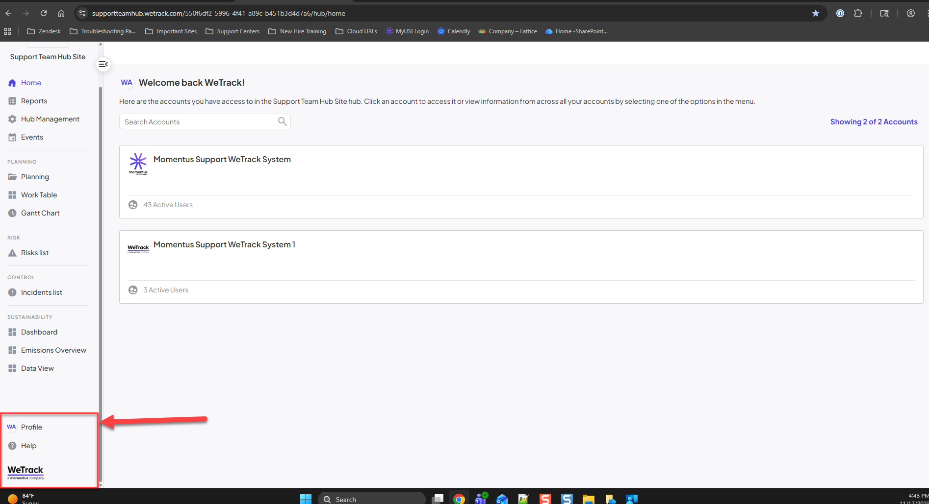This screenshot has width=929, height=504.
Task: Open Risks list
Action: point(35,253)
